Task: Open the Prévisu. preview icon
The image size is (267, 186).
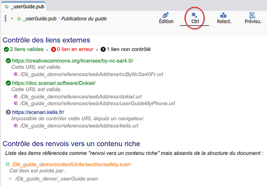Action: click(252, 15)
